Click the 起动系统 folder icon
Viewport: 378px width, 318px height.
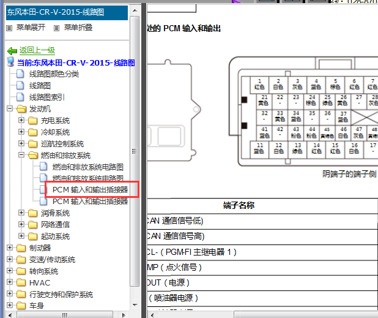[33, 236]
